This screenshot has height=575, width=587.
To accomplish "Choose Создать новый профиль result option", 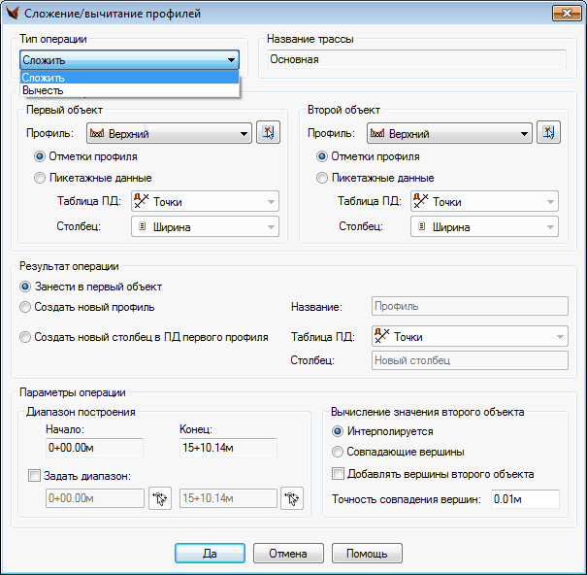I will coord(25,308).
